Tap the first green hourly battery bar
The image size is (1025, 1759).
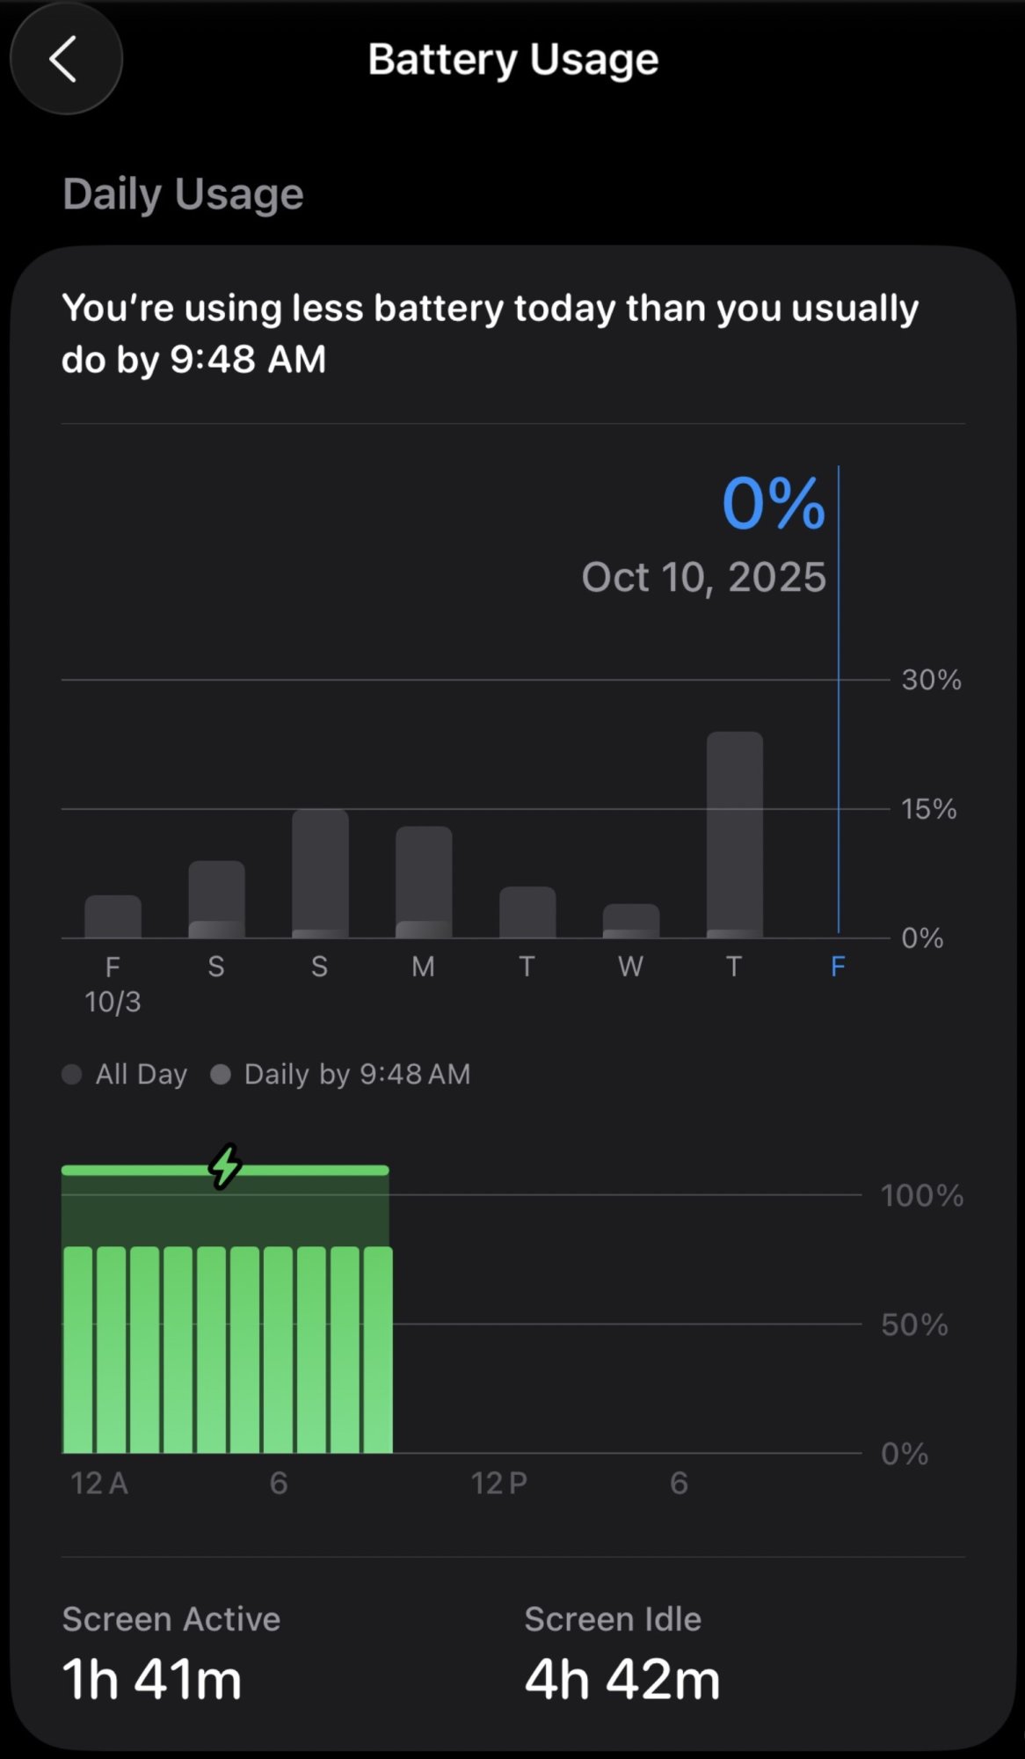click(x=78, y=1350)
